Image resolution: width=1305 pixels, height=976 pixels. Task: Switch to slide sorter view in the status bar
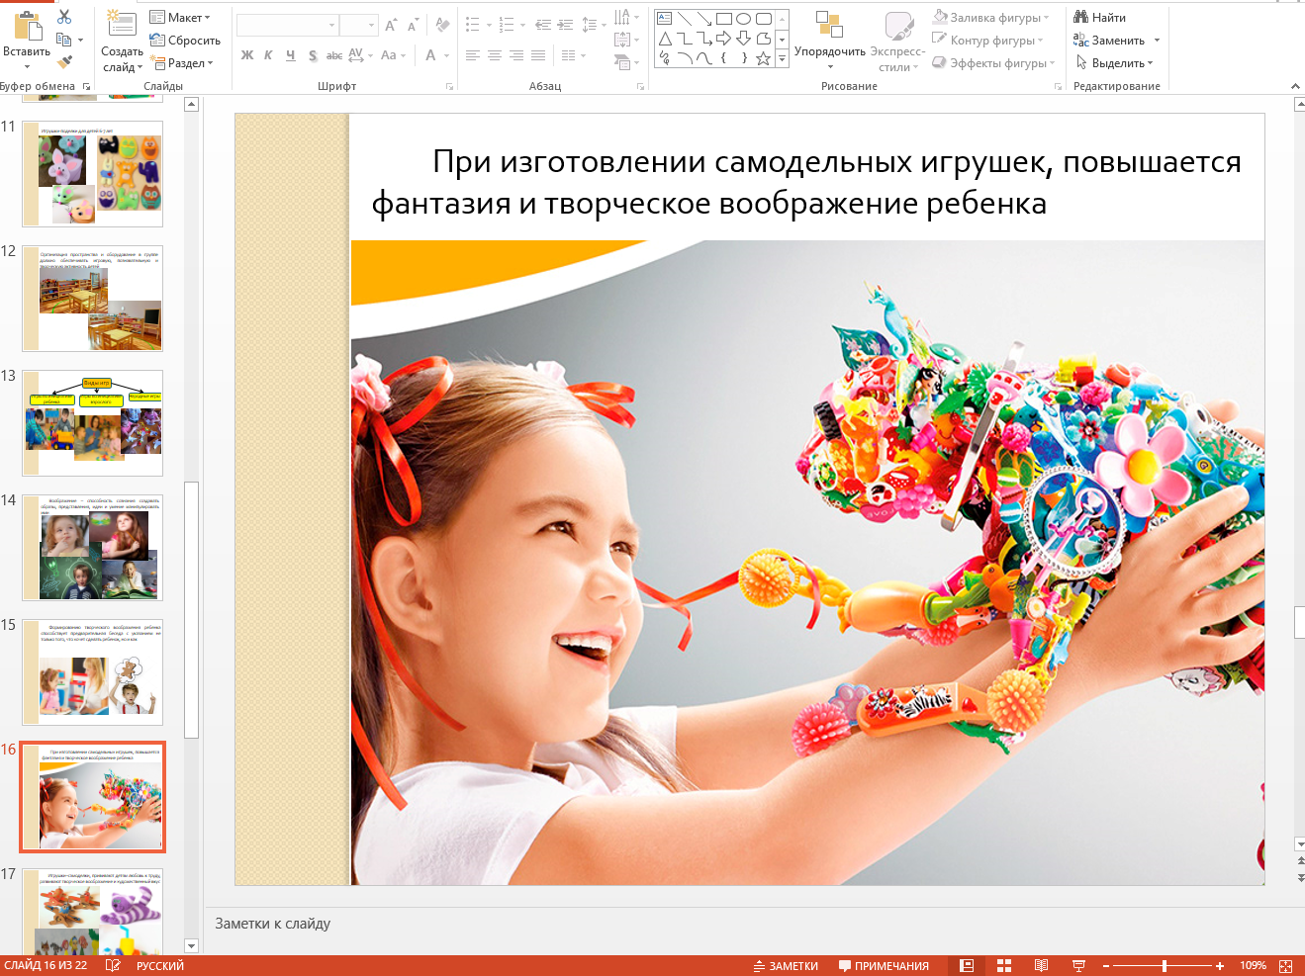coord(1004,966)
